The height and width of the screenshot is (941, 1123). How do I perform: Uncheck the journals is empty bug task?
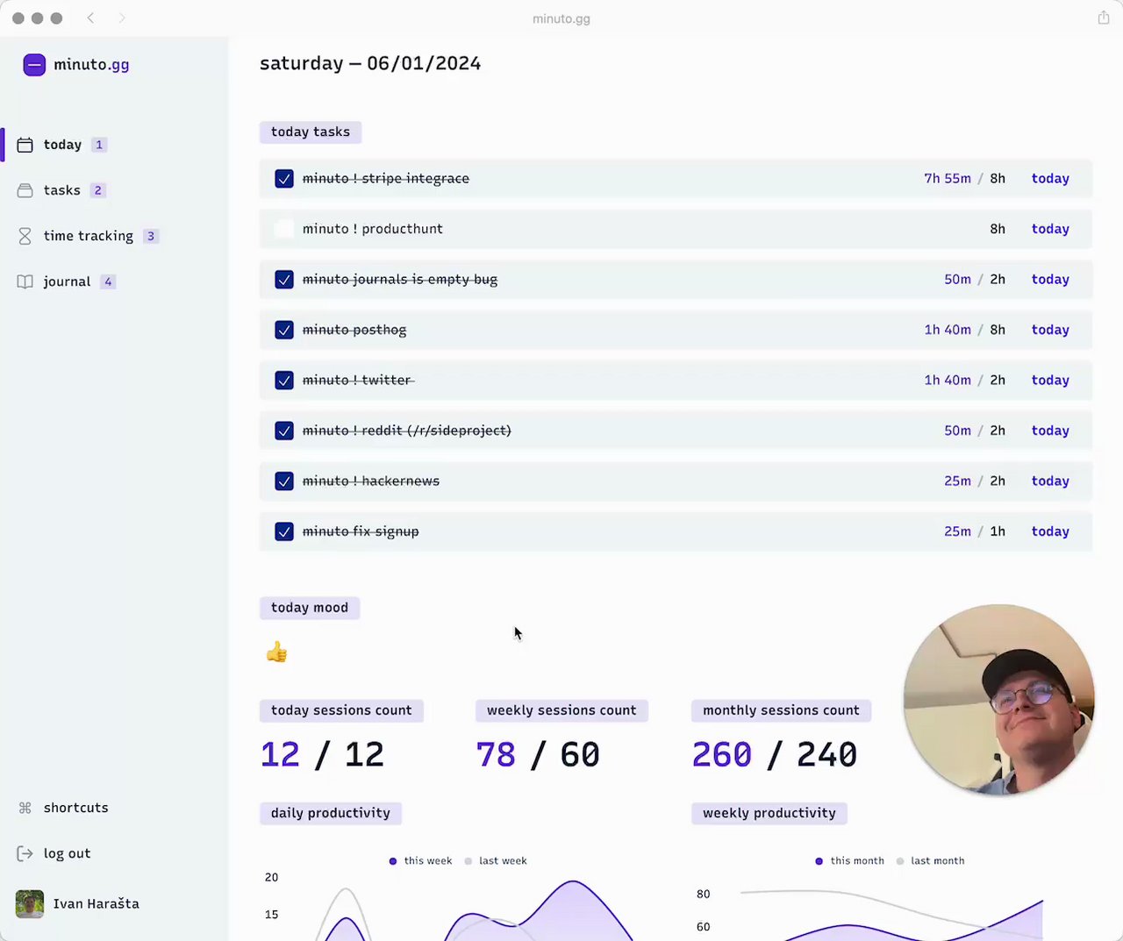pyautogui.click(x=284, y=280)
